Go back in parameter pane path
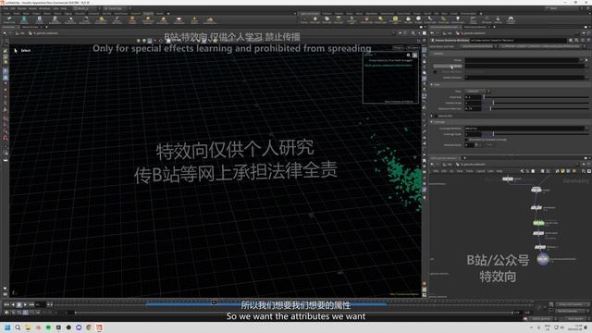The height and width of the screenshot is (333, 592). (432, 33)
